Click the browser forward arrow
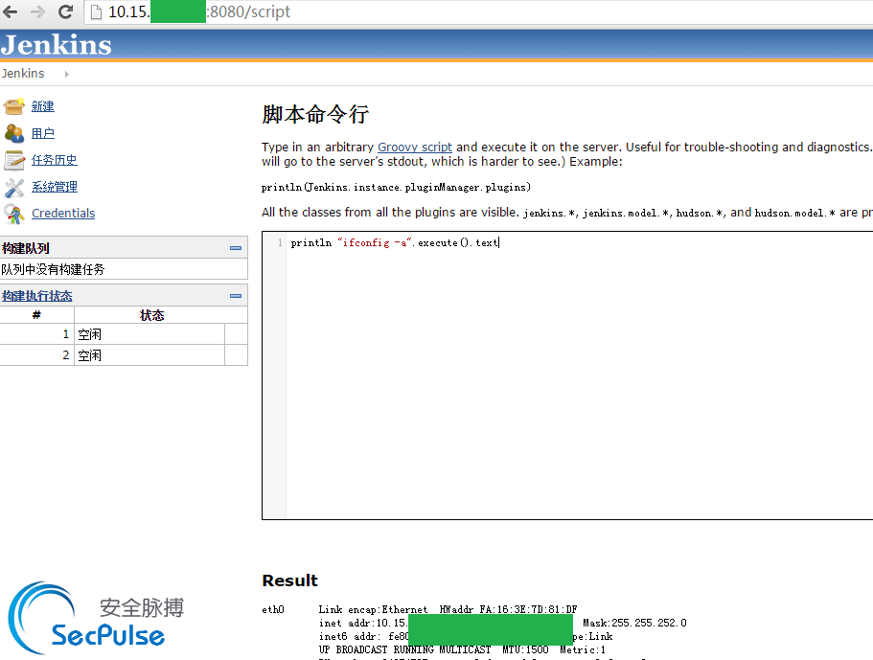This screenshot has width=873, height=660. pos(37,11)
